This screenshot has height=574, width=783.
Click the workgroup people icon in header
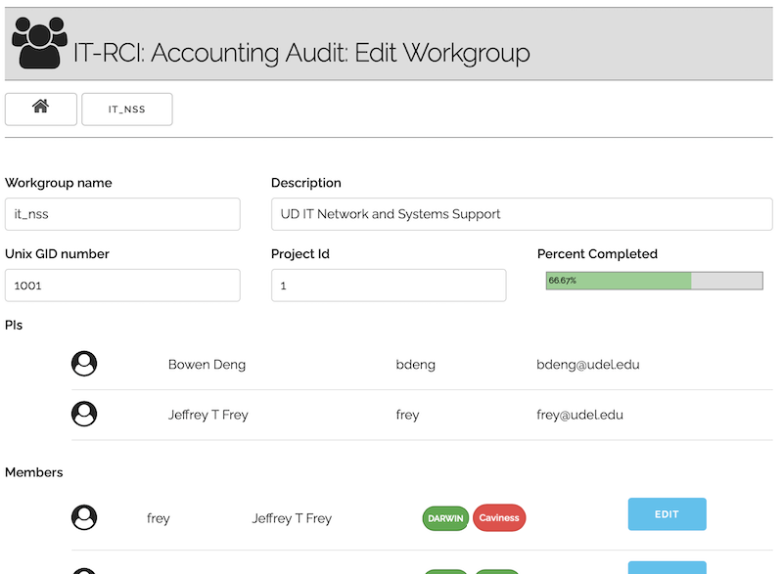[x=39, y=44]
